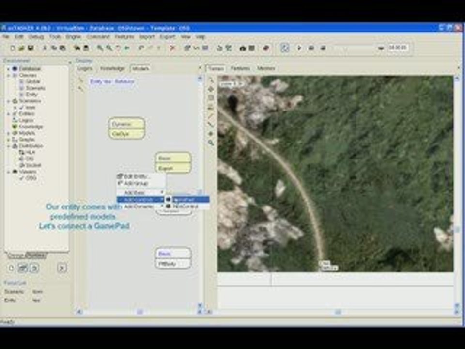Click the camera toolbar icon
Viewport: 465px width, 349px height.
243,48
